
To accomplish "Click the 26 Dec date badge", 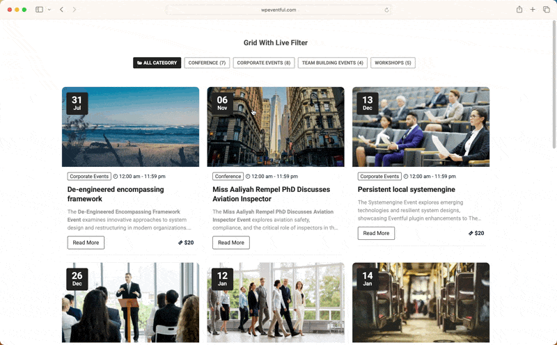I will point(77,279).
